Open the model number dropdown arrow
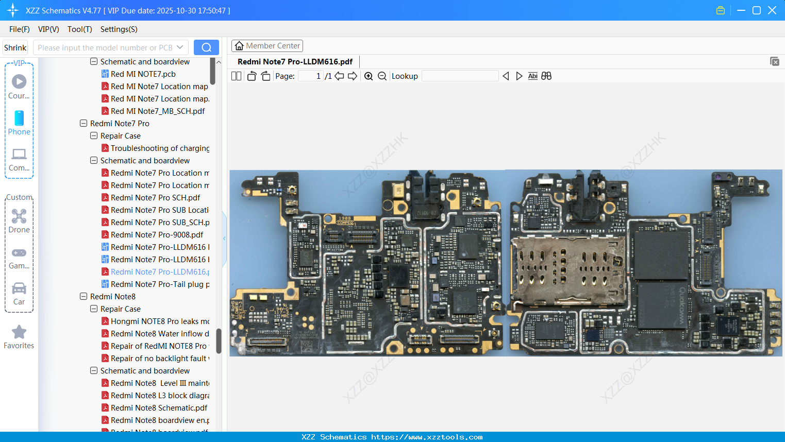 pyautogui.click(x=180, y=47)
